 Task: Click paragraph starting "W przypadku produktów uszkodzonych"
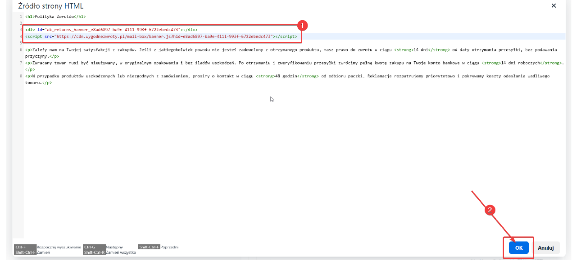[x=287, y=79]
